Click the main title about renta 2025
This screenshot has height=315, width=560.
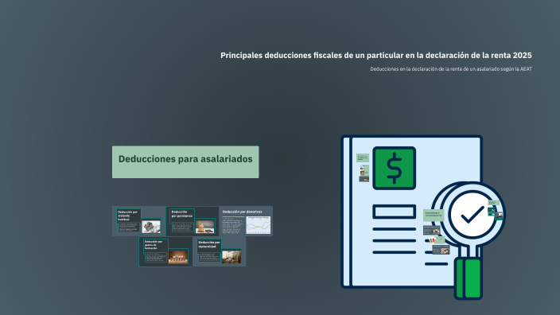(x=376, y=56)
